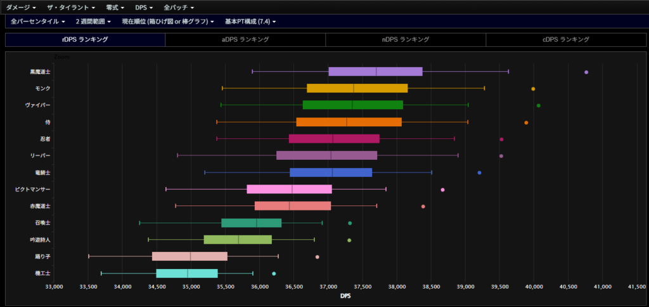The height and width of the screenshot is (307, 649).
Task: Open the 零式 difficulty dropdown
Action: 115,7
